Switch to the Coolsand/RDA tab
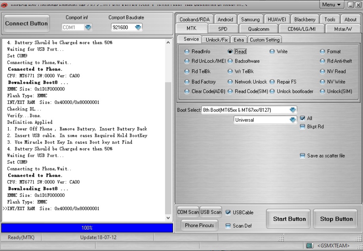Image resolution: width=363 pixels, height=251 pixels. click(x=194, y=19)
